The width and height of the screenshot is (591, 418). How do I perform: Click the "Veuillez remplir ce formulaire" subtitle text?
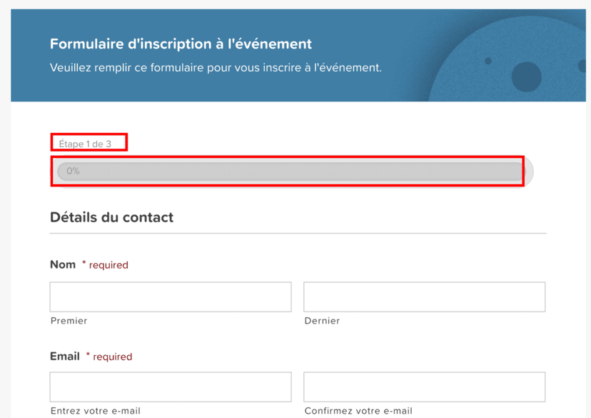216,68
